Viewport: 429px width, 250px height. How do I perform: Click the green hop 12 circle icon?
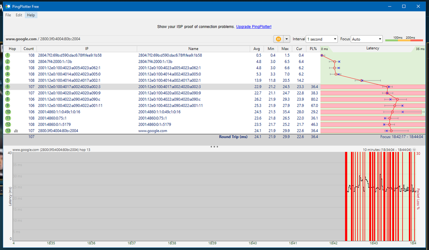(8, 124)
